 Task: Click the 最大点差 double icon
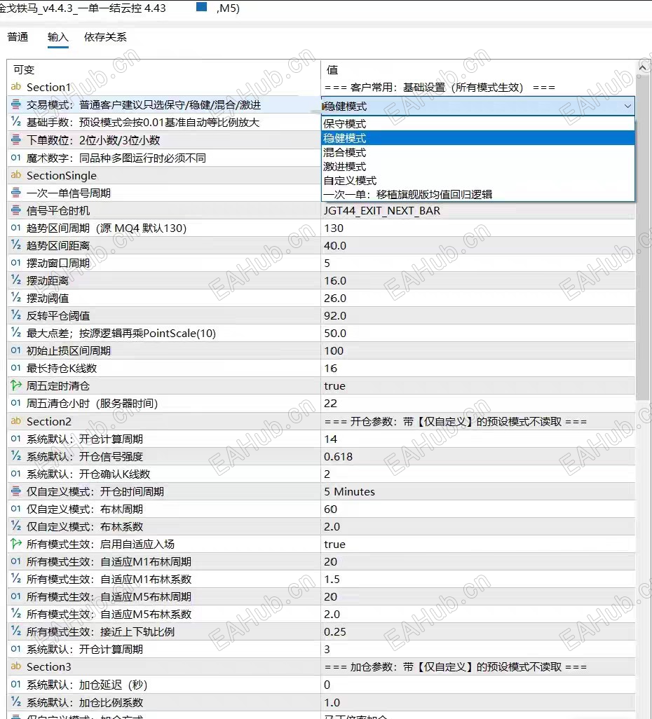click(x=16, y=333)
